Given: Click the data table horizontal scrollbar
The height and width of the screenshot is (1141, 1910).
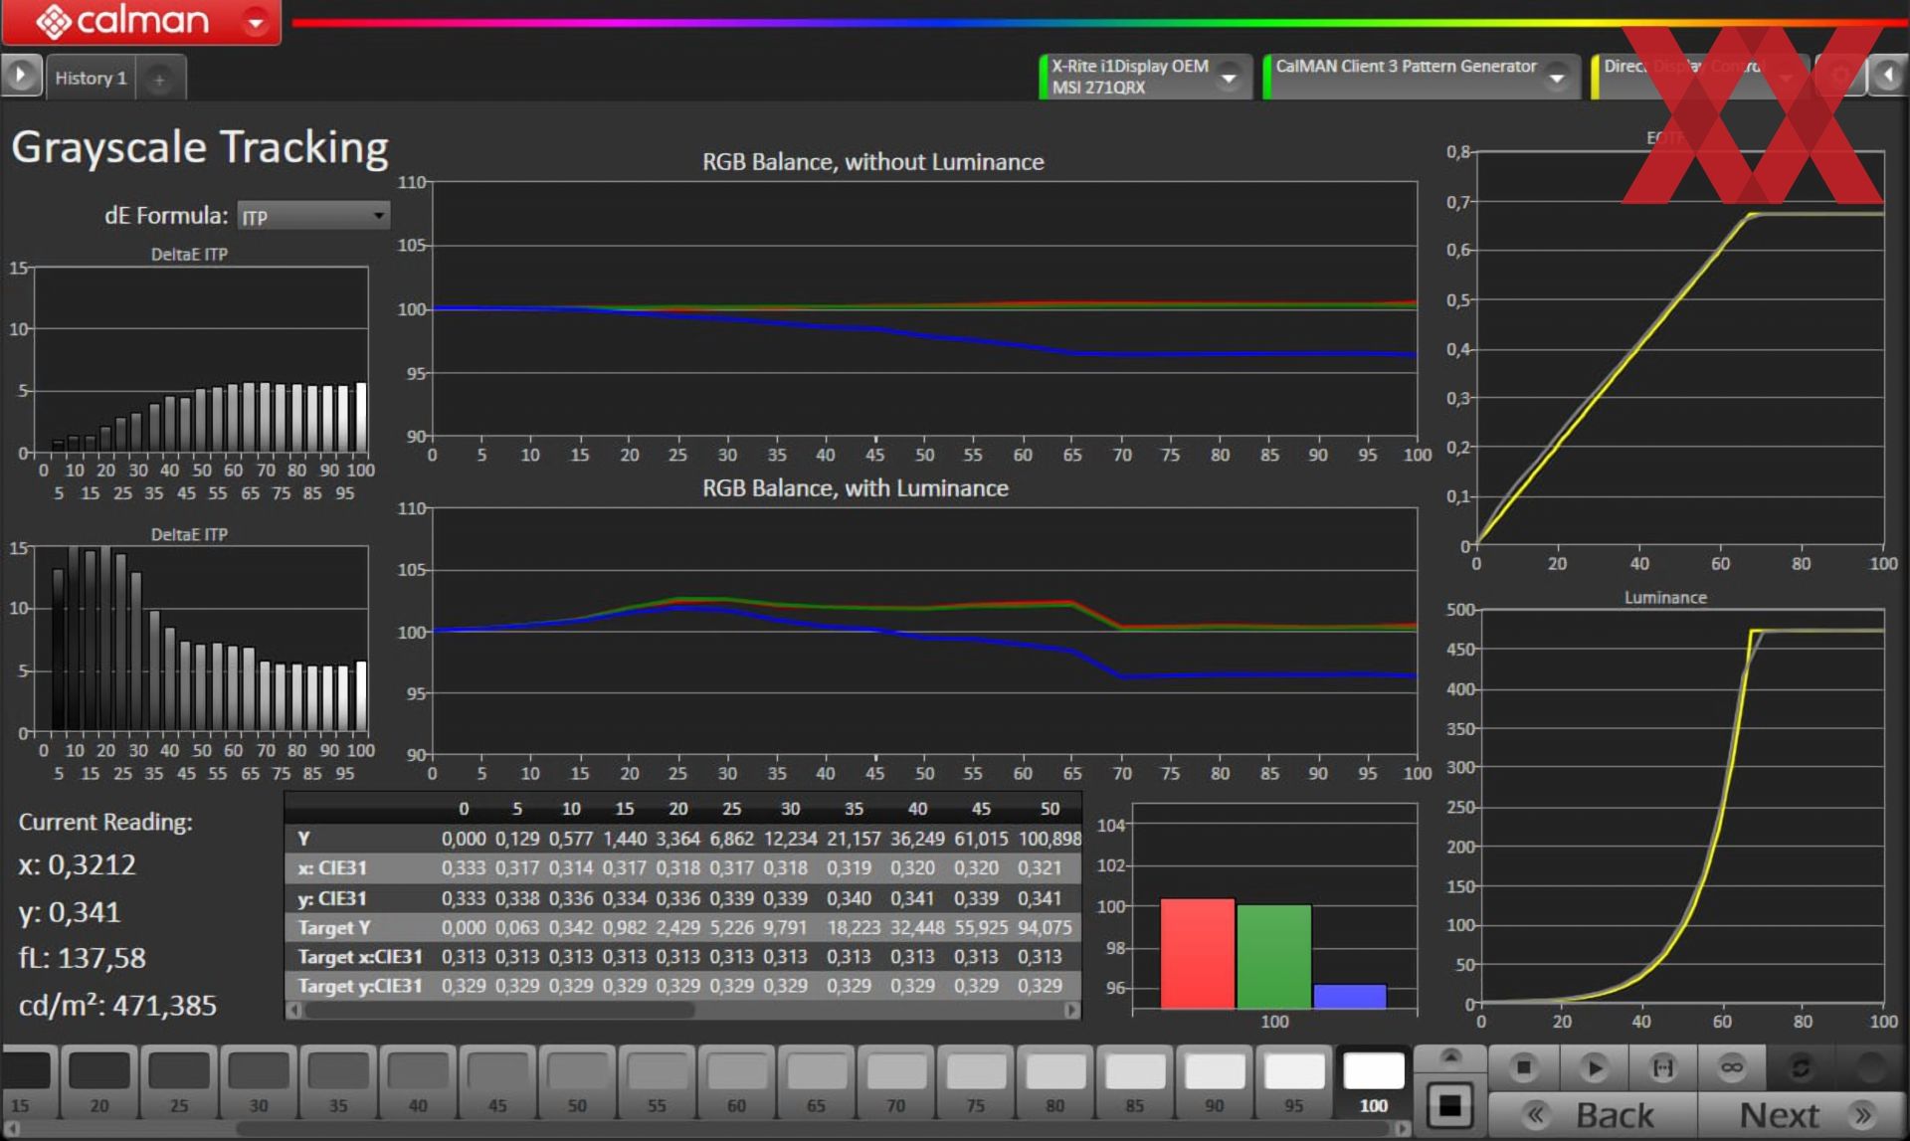Looking at the screenshot, I should click(499, 1010).
